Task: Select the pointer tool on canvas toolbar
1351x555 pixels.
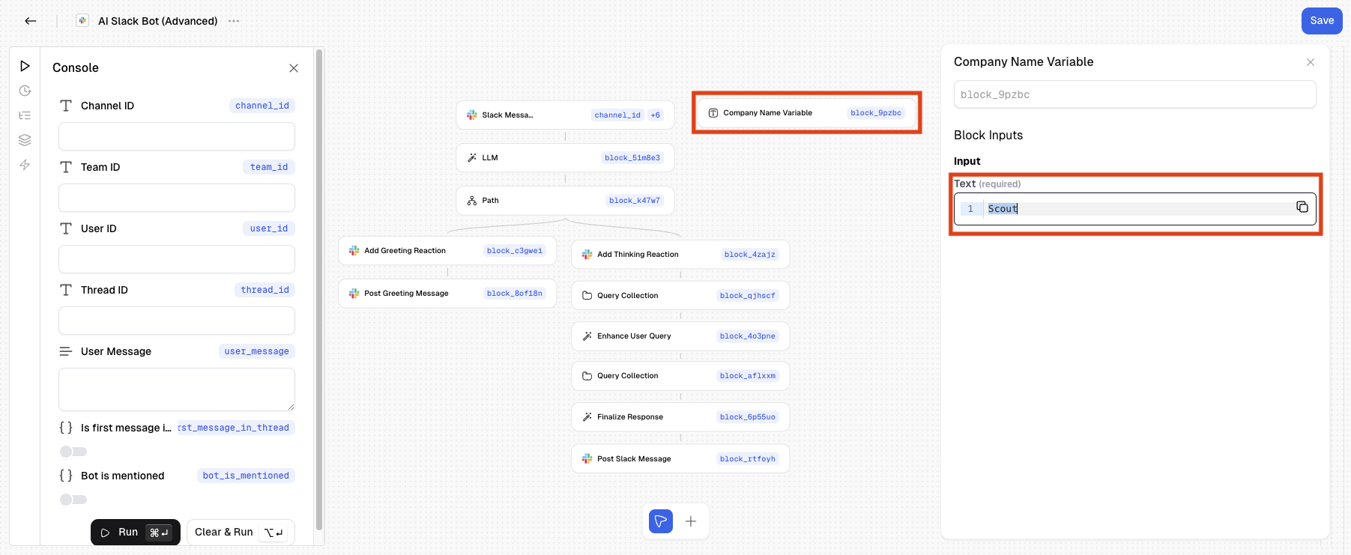Action: [660, 521]
